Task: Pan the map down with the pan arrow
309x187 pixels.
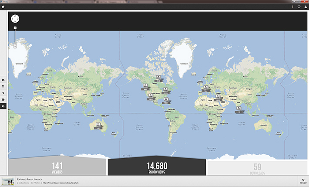Action: [15, 21]
